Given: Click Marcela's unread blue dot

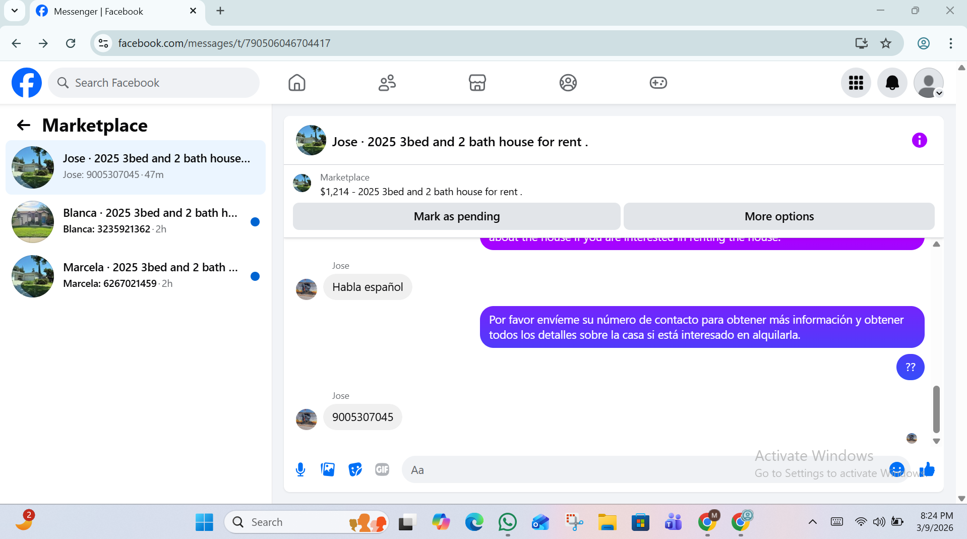Looking at the screenshot, I should click(x=255, y=276).
